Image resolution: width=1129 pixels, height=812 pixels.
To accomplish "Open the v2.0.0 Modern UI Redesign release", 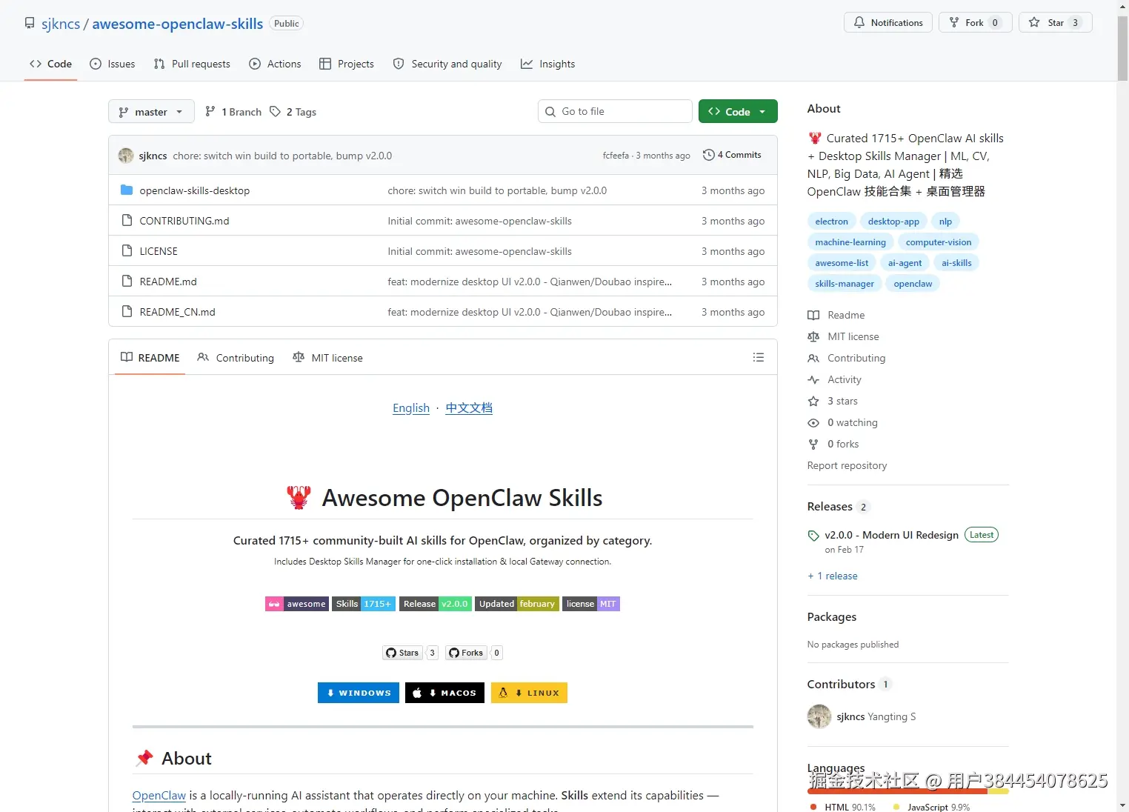I will pos(892,535).
